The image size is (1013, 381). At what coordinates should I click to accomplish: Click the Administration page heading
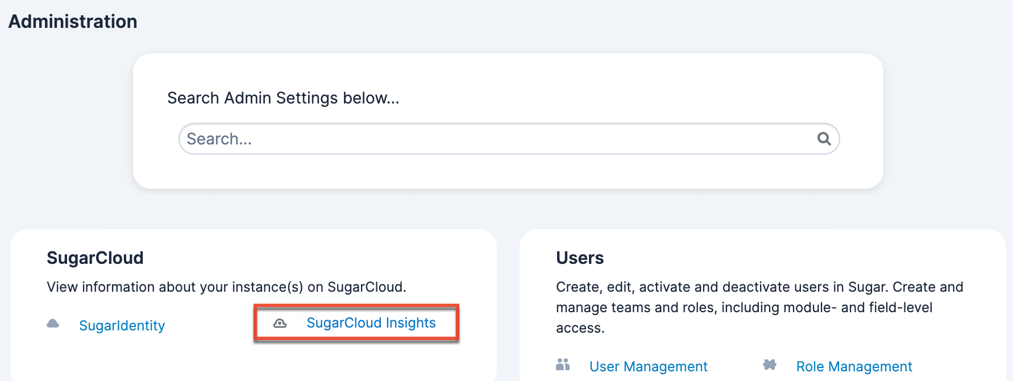click(x=73, y=22)
